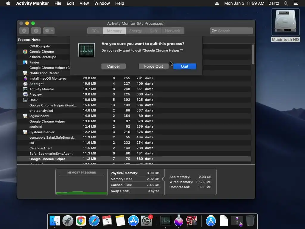The width and height of the screenshot is (305, 229).
Task: Select the loginwindow process row
Action: (134, 116)
